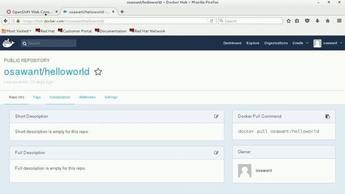Open Firefox hamburger menu
This screenshot has height=194, width=345.
tap(339, 20)
